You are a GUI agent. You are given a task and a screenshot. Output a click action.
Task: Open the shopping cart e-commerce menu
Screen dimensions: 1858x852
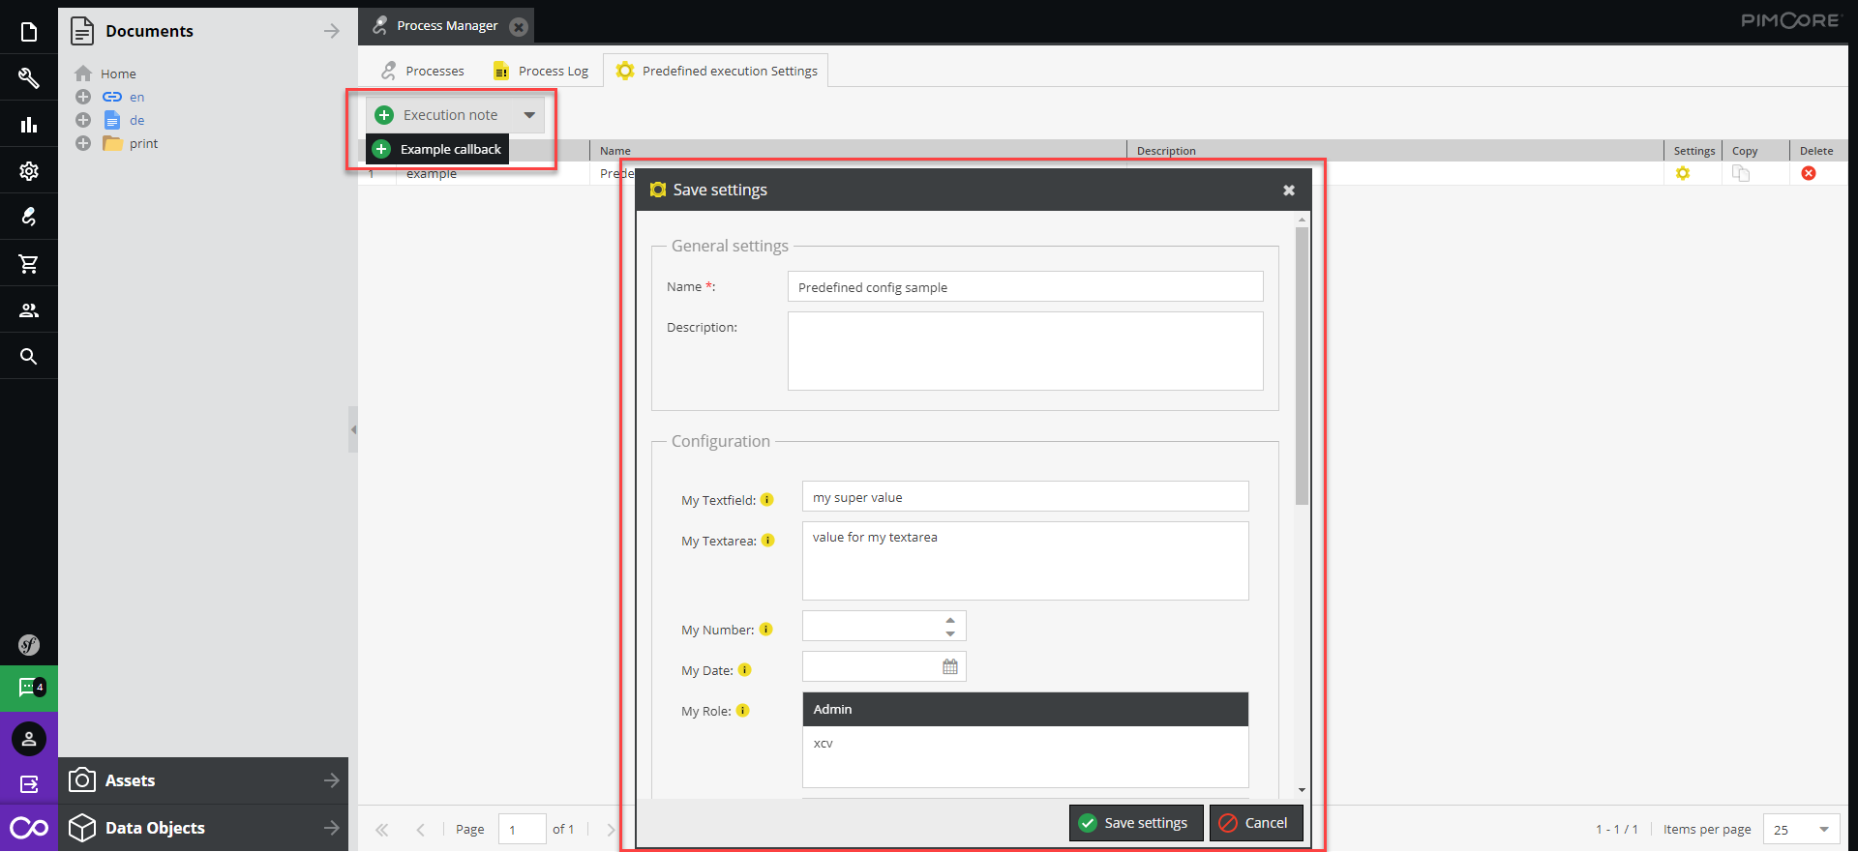click(x=29, y=264)
